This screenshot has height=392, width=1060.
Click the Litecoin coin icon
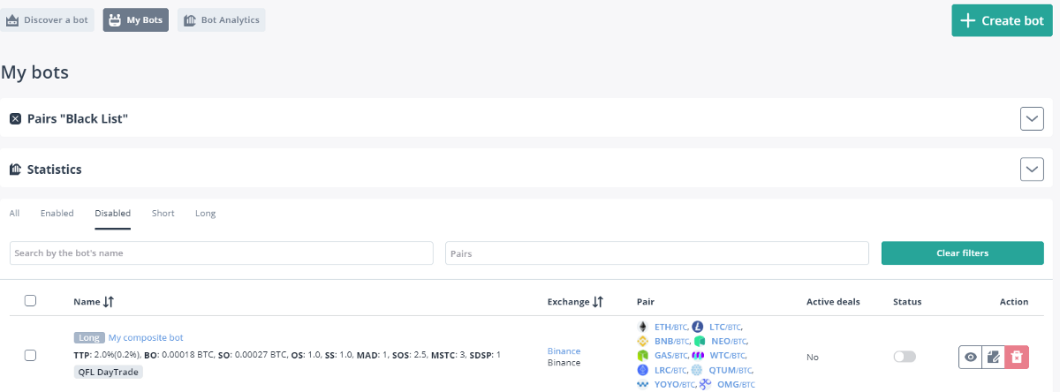pyautogui.click(x=698, y=327)
